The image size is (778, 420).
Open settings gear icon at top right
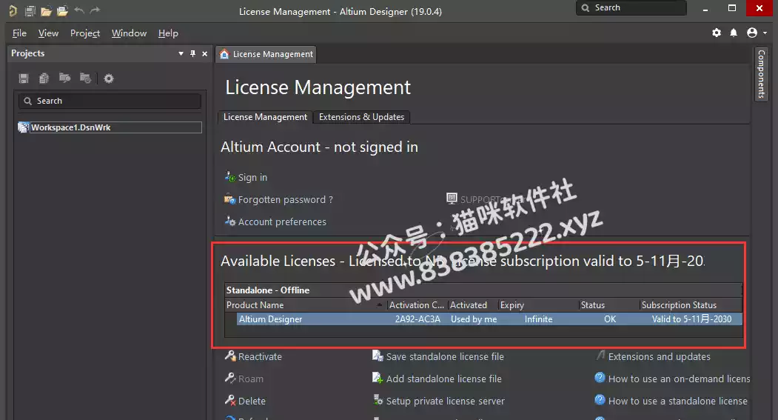coord(717,33)
